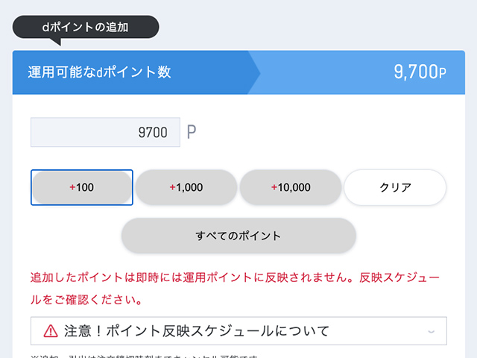This screenshot has width=477, height=358.
Task: Click the red plus sign on +100
Action: click(x=72, y=187)
